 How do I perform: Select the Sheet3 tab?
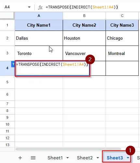point(115,158)
